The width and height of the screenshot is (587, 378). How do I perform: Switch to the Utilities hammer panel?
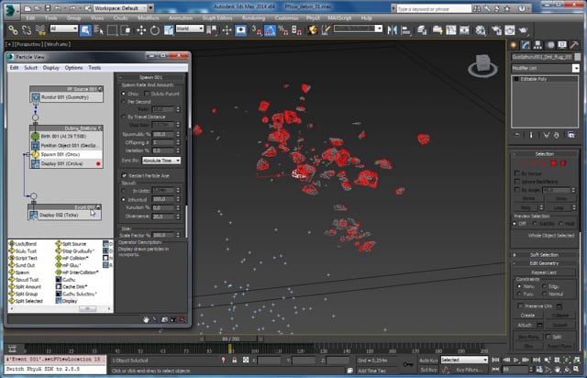(574, 45)
